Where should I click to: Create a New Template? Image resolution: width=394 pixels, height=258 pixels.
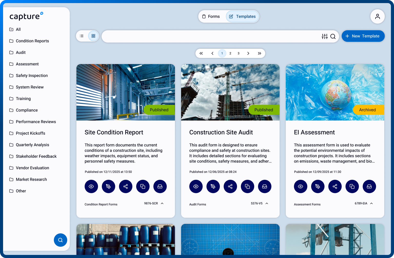[x=363, y=36]
